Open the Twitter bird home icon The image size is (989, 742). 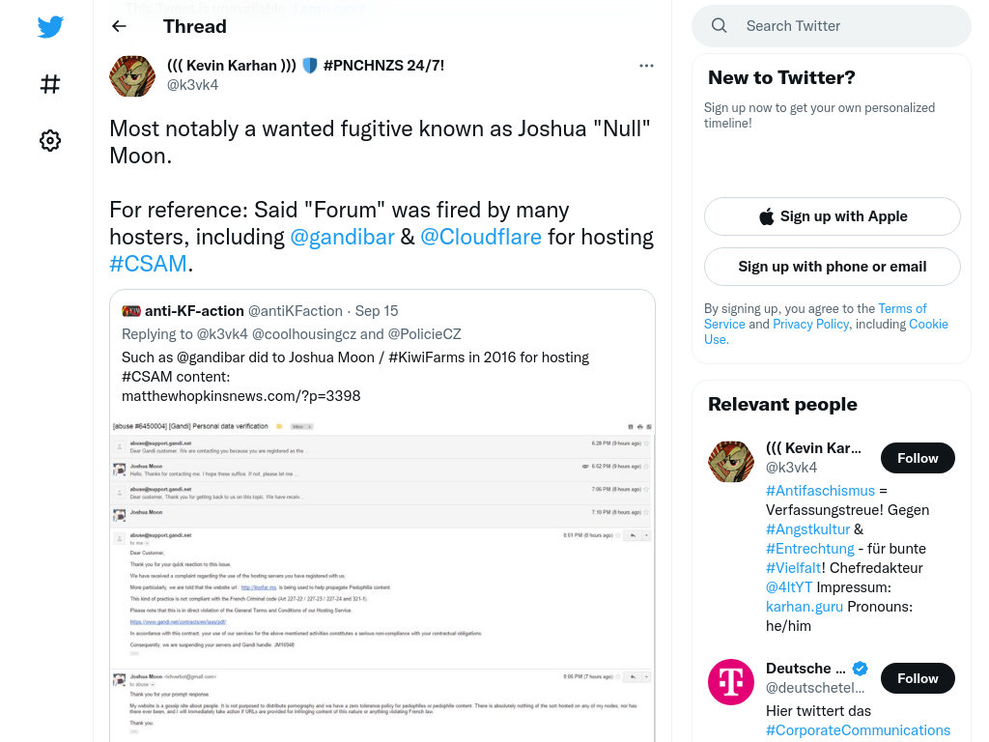pos(50,27)
